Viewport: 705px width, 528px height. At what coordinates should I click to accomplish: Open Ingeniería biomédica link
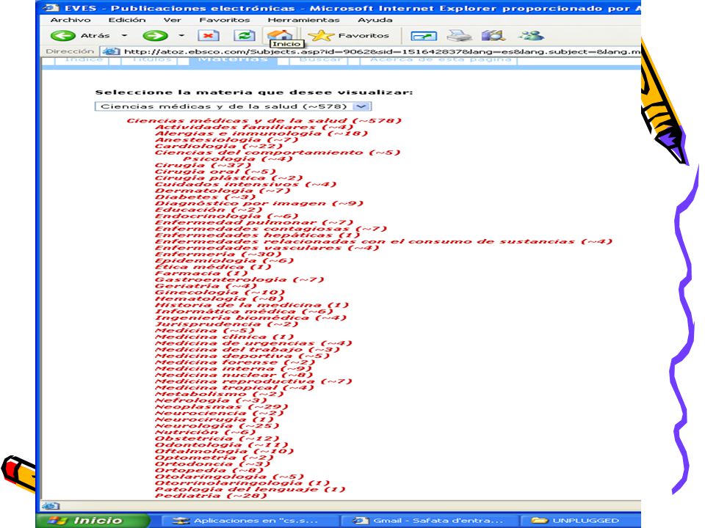(250, 318)
